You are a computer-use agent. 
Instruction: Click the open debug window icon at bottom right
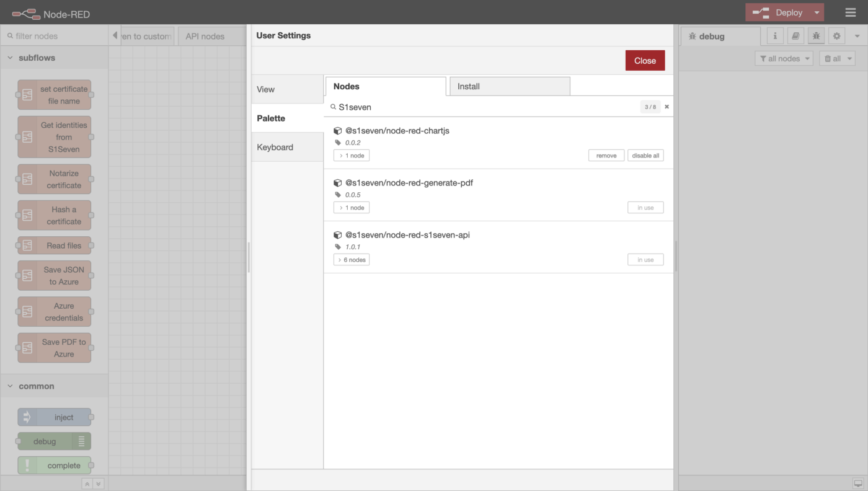tap(857, 484)
